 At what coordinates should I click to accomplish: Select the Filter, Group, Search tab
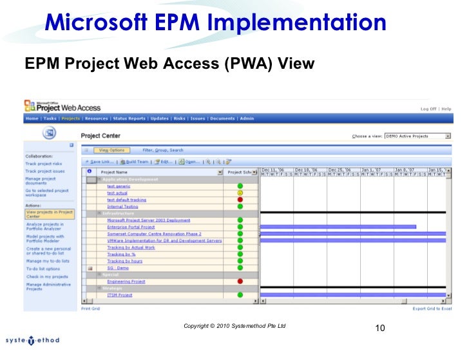pyautogui.click(x=163, y=150)
